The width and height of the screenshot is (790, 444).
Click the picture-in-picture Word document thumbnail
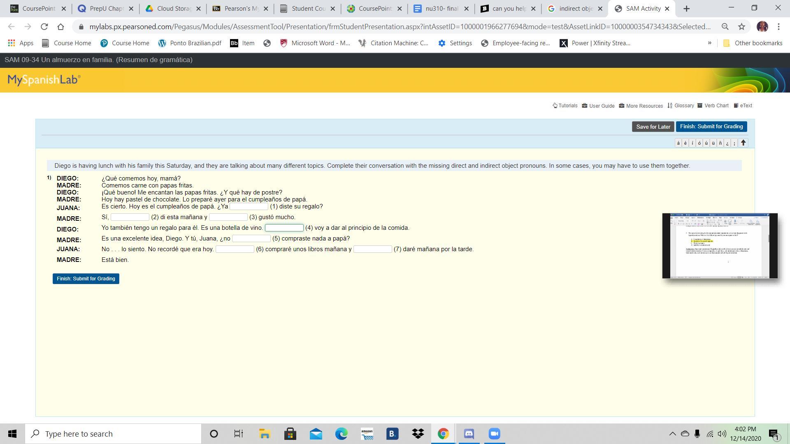pos(720,246)
